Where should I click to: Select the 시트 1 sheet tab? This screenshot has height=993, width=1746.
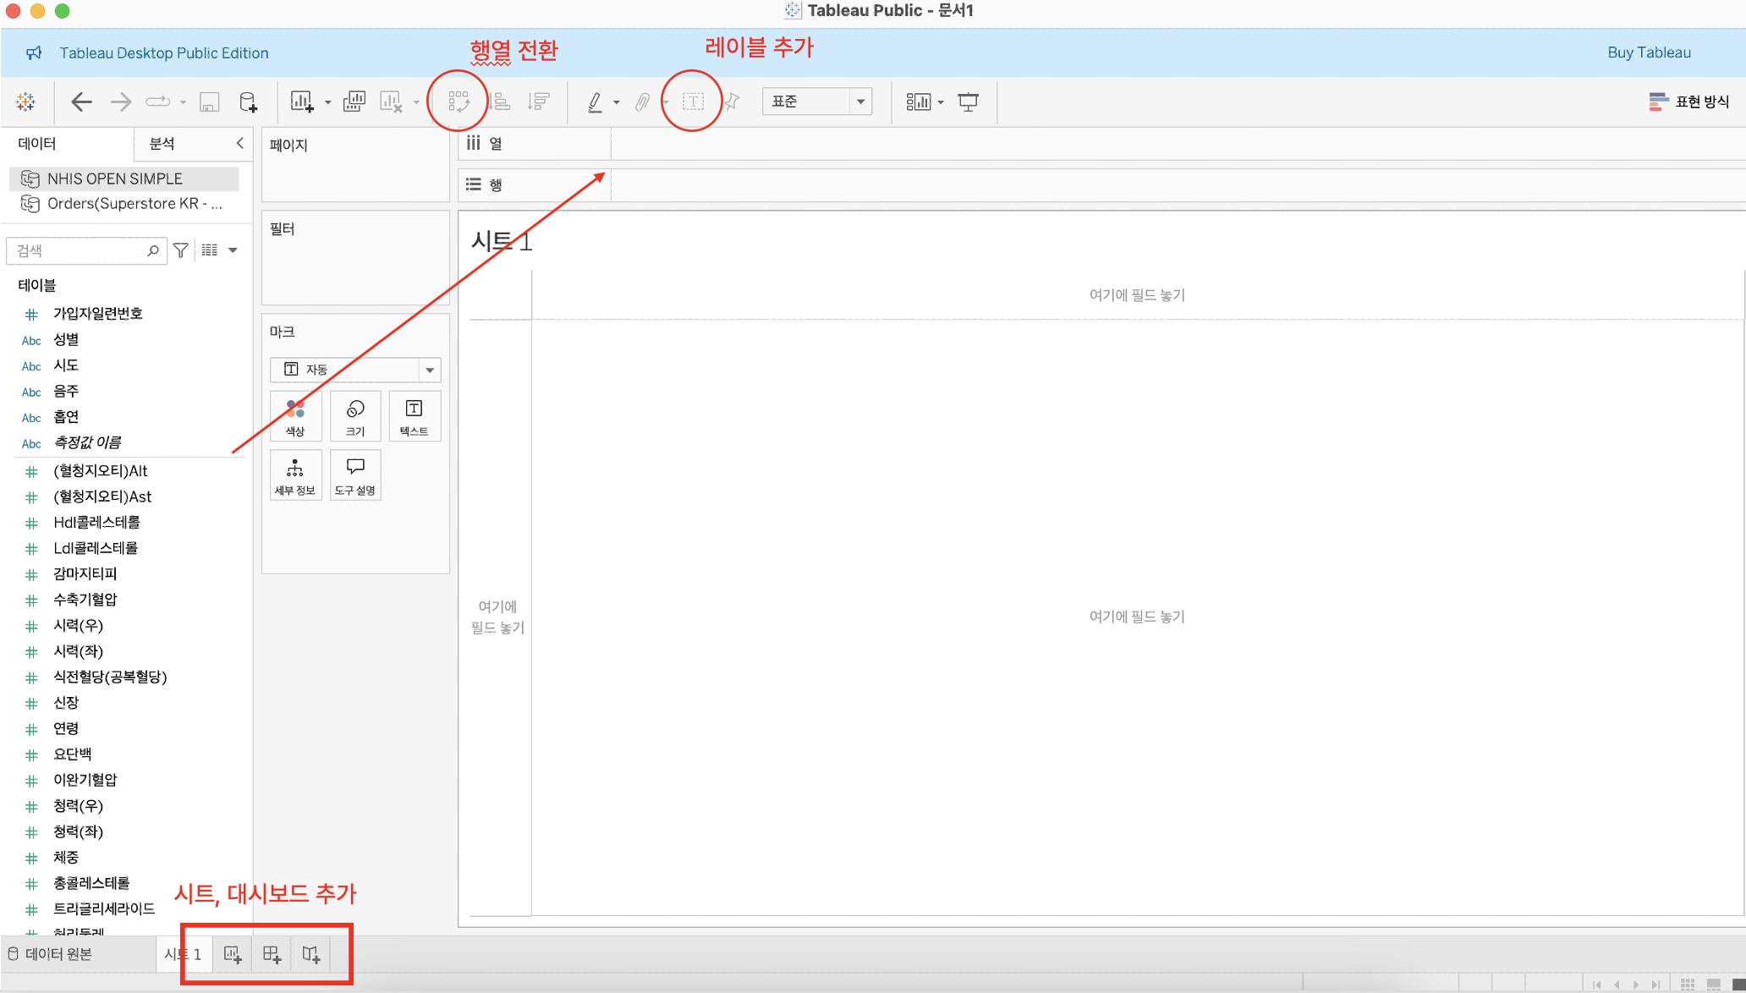coord(183,954)
